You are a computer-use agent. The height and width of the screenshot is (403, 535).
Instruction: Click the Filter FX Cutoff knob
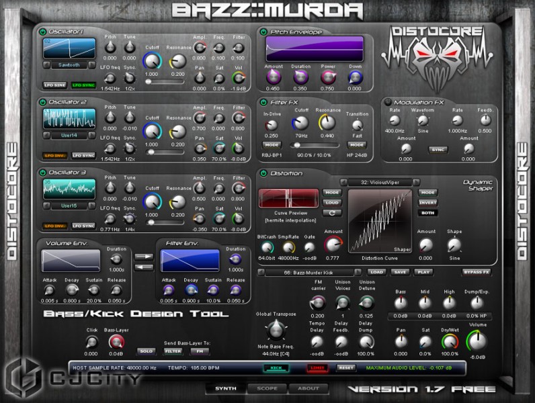(300, 123)
